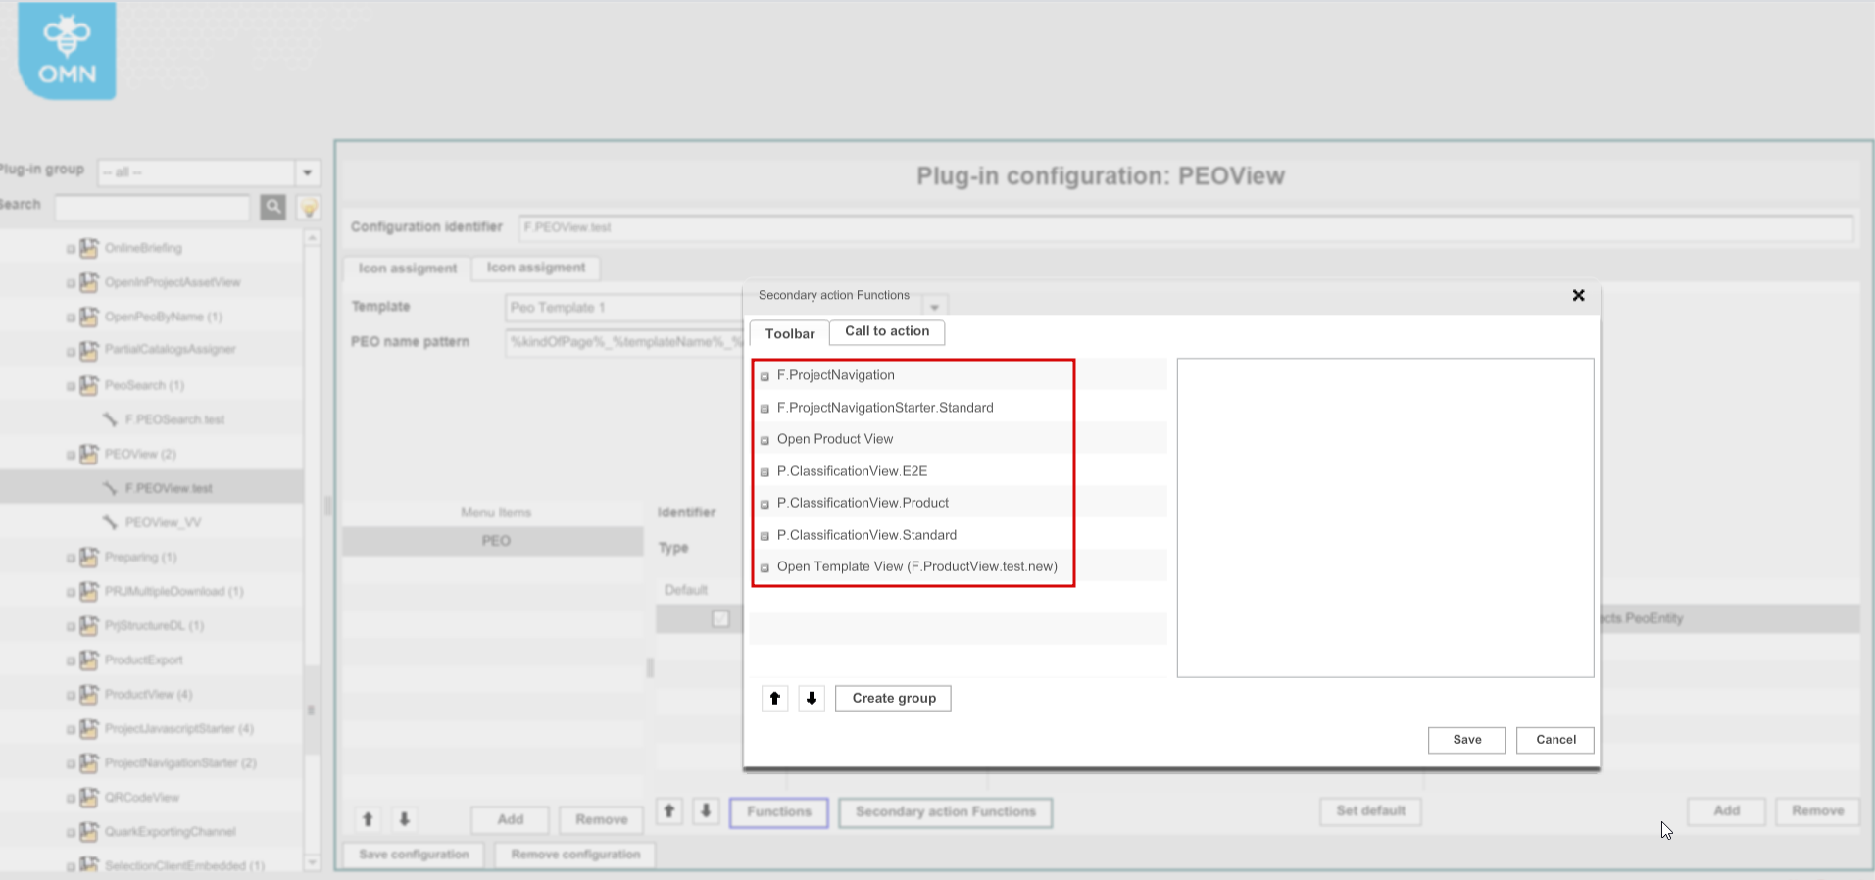Switch to the Call to action tab

(x=887, y=332)
